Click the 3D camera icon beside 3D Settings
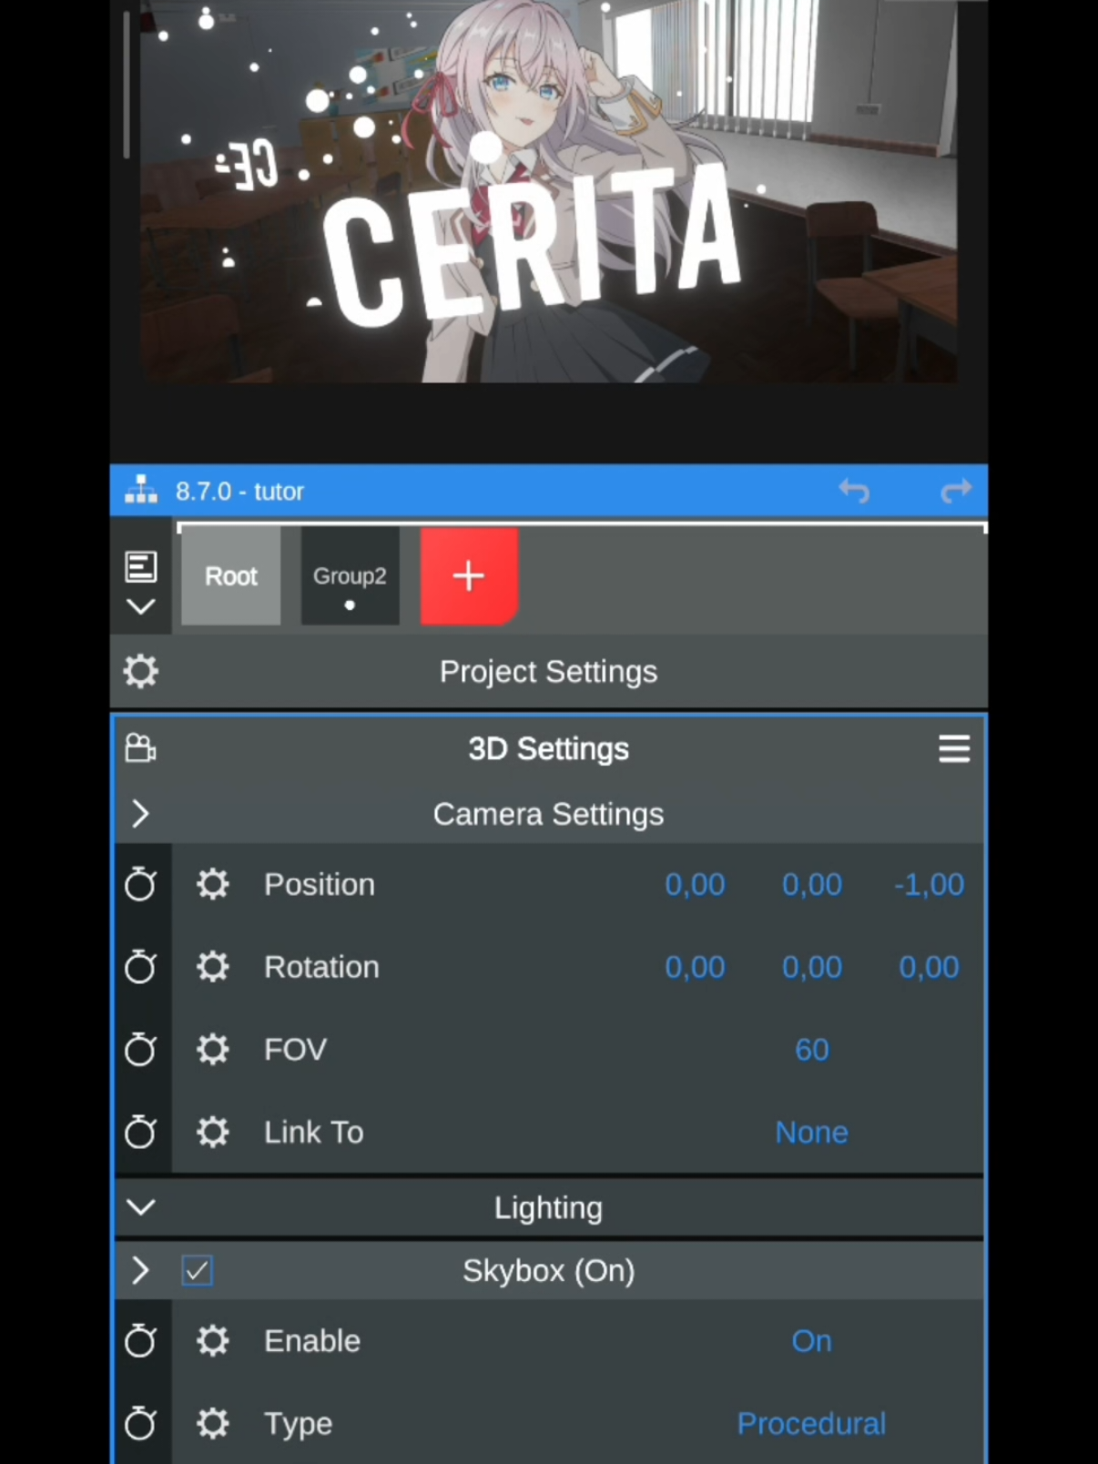Image resolution: width=1098 pixels, height=1464 pixels. (x=140, y=748)
